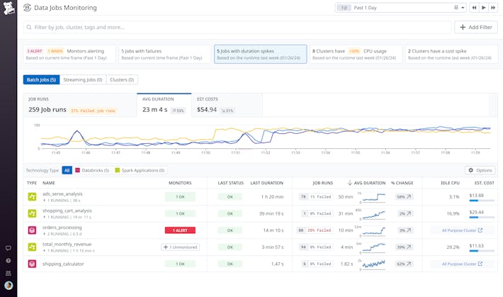Switch to the Clusters tab

point(122,80)
